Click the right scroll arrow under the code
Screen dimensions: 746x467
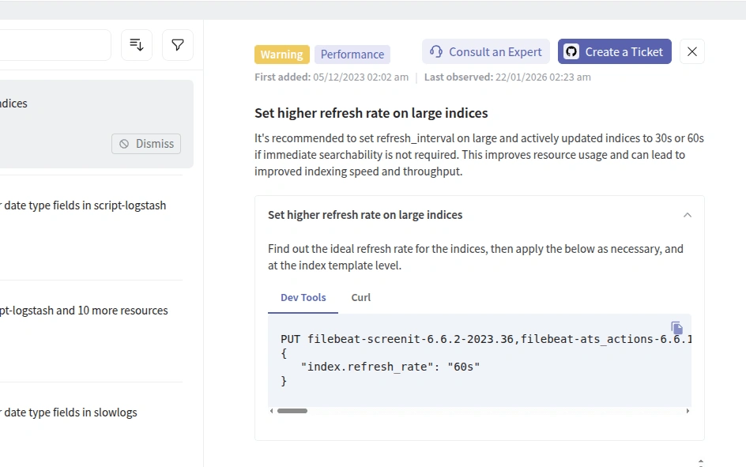tap(688, 411)
